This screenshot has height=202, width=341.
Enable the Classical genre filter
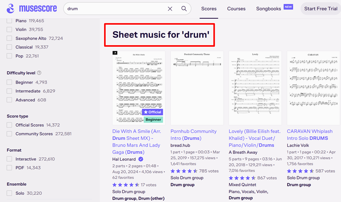9,47
